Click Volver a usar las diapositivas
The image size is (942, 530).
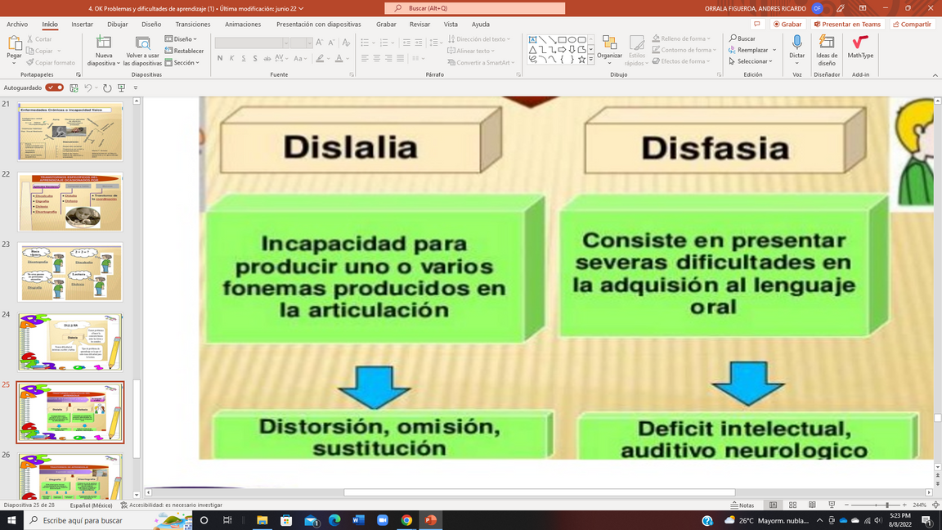(x=142, y=51)
